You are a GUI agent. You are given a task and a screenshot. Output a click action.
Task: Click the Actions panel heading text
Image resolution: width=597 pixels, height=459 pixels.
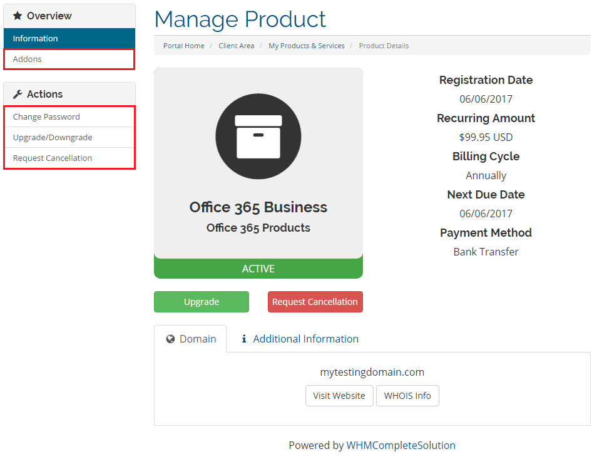pos(44,94)
